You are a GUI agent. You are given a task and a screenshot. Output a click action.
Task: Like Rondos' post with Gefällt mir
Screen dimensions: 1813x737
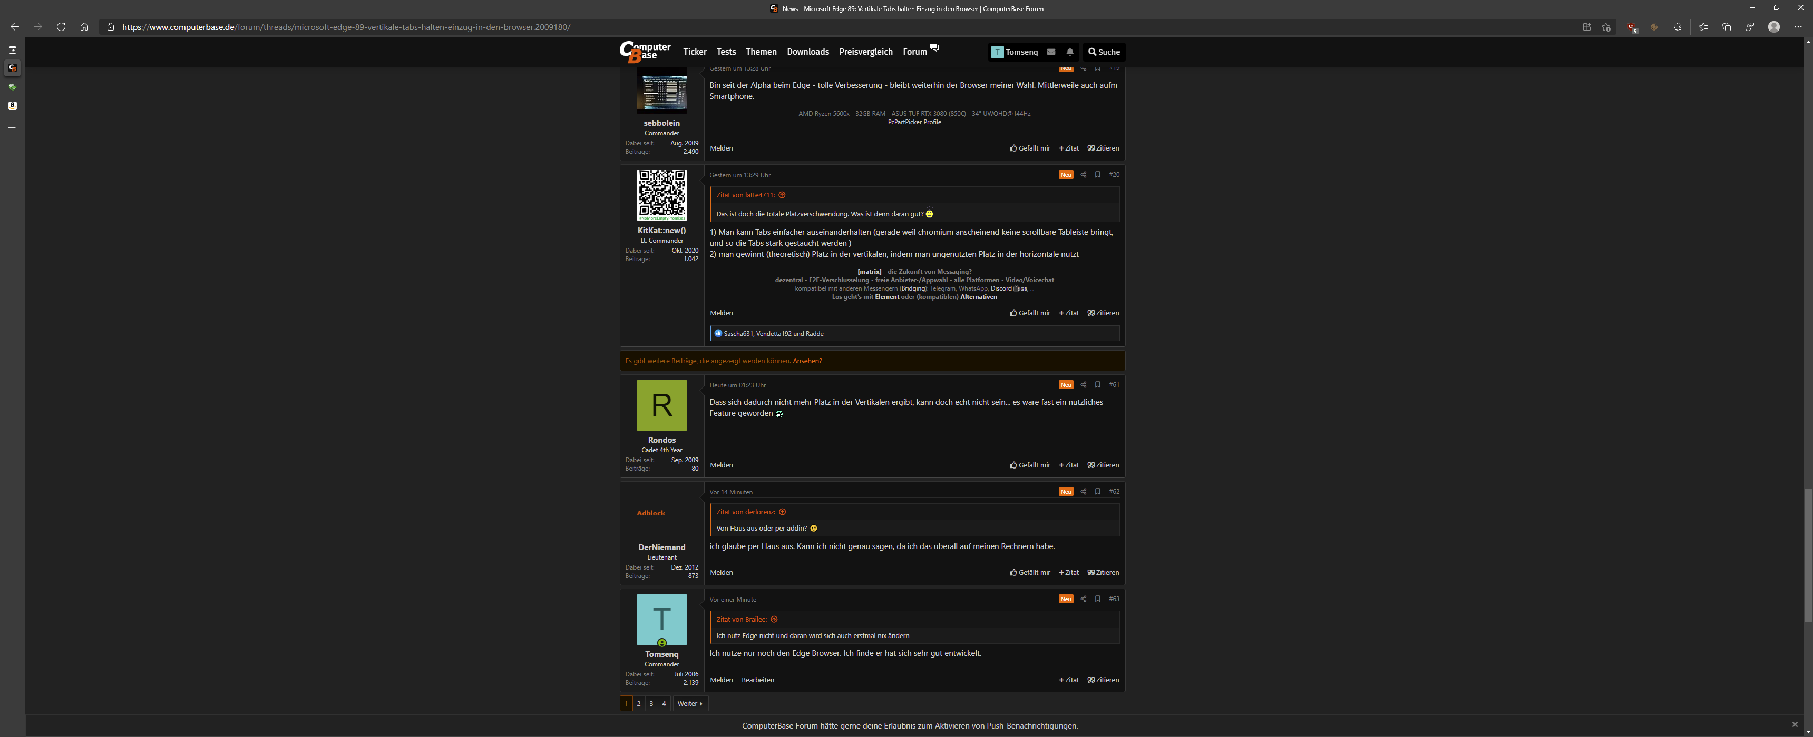tap(1030, 465)
